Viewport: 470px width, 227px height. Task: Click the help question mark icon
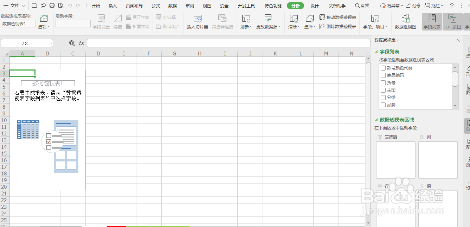pos(452,6)
